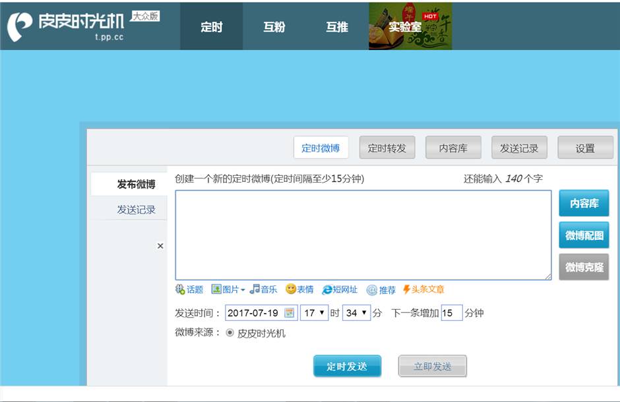Click the 短网址 short URL icon
This screenshot has width=620, height=402.
coord(327,290)
